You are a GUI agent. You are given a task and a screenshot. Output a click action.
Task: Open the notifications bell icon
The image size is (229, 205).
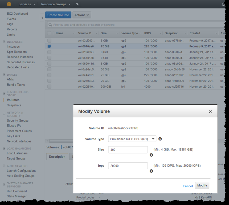point(223,4)
